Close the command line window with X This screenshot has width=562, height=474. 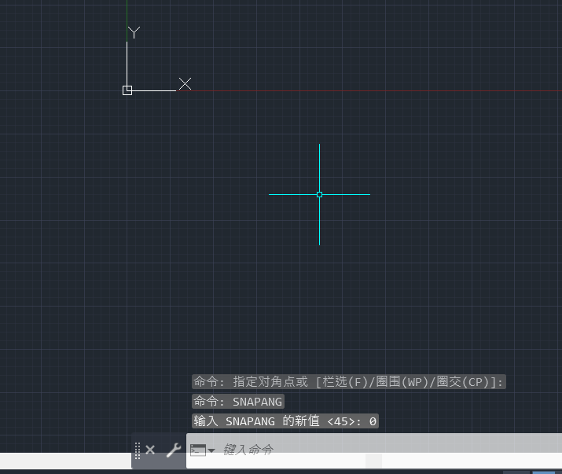(x=150, y=450)
